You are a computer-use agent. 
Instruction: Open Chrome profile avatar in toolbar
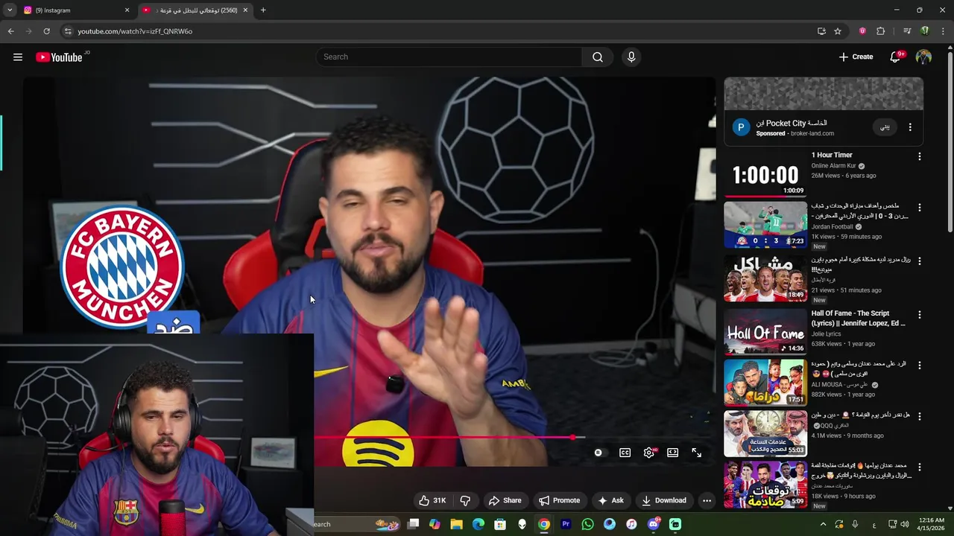coord(925,31)
